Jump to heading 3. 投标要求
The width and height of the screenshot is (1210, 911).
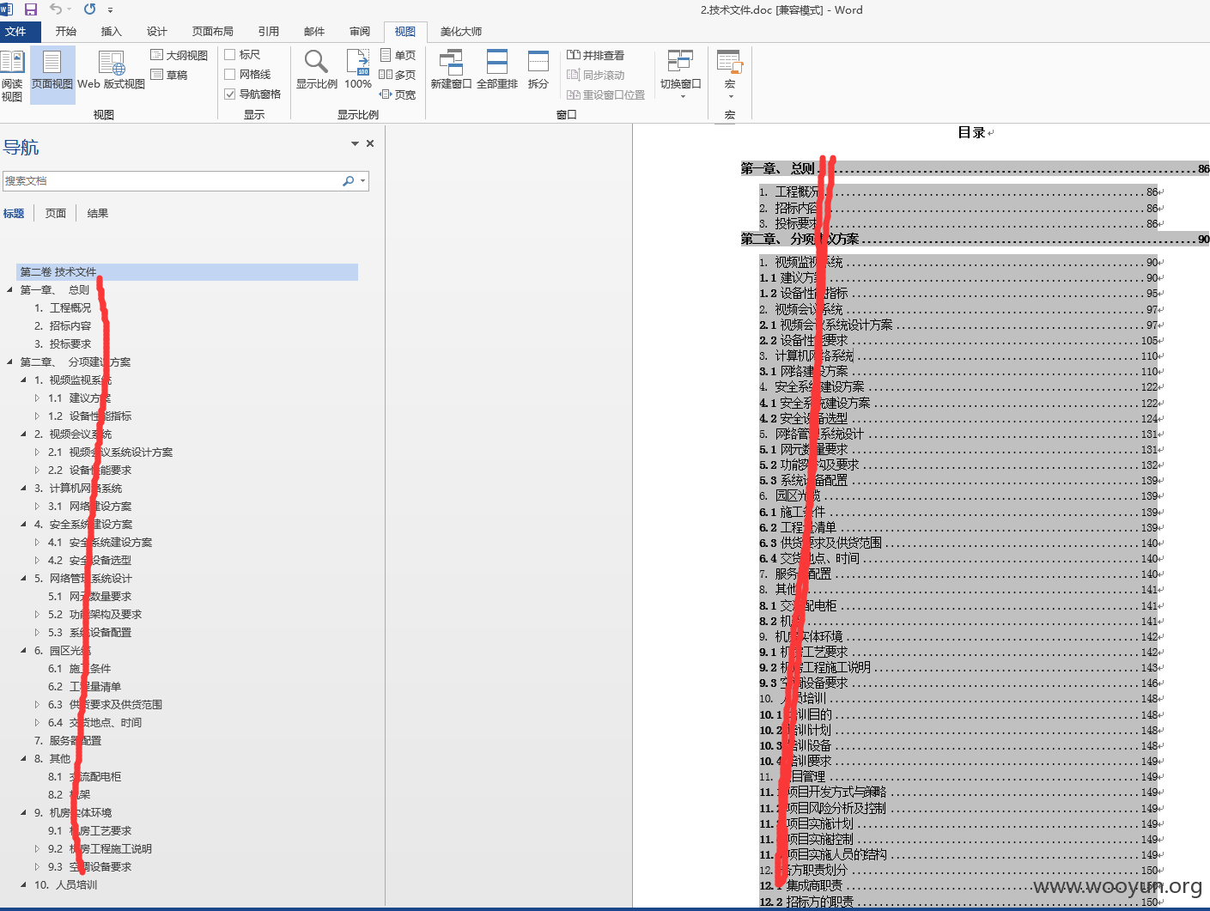click(63, 344)
